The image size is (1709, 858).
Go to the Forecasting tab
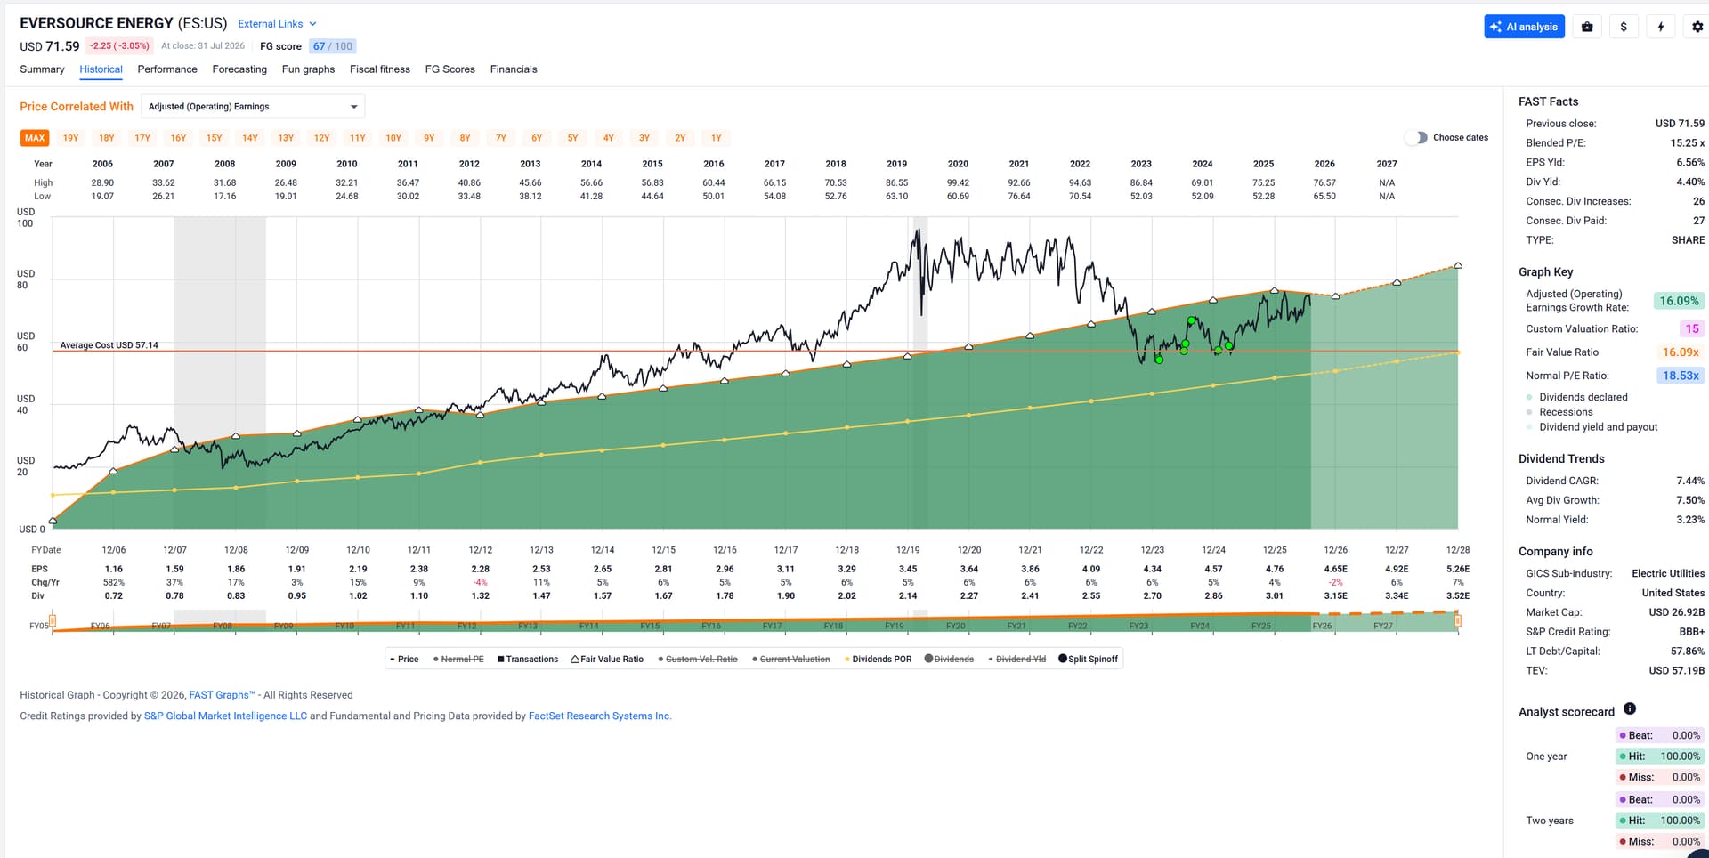click(x=239, y=69)
